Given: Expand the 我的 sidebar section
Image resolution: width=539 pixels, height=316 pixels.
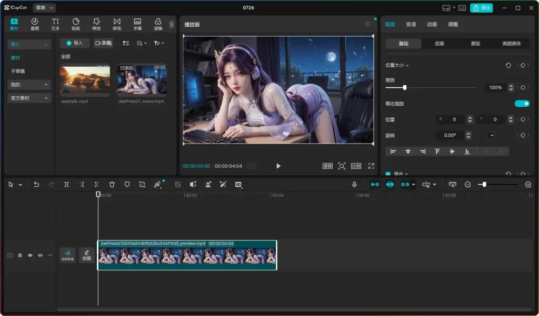Looking at the screenshot, I should tap(29, 85).
